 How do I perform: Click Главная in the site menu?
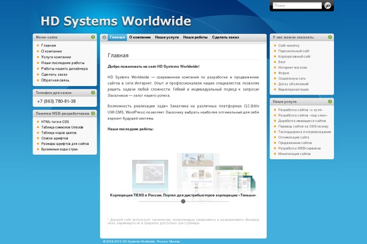48,45
